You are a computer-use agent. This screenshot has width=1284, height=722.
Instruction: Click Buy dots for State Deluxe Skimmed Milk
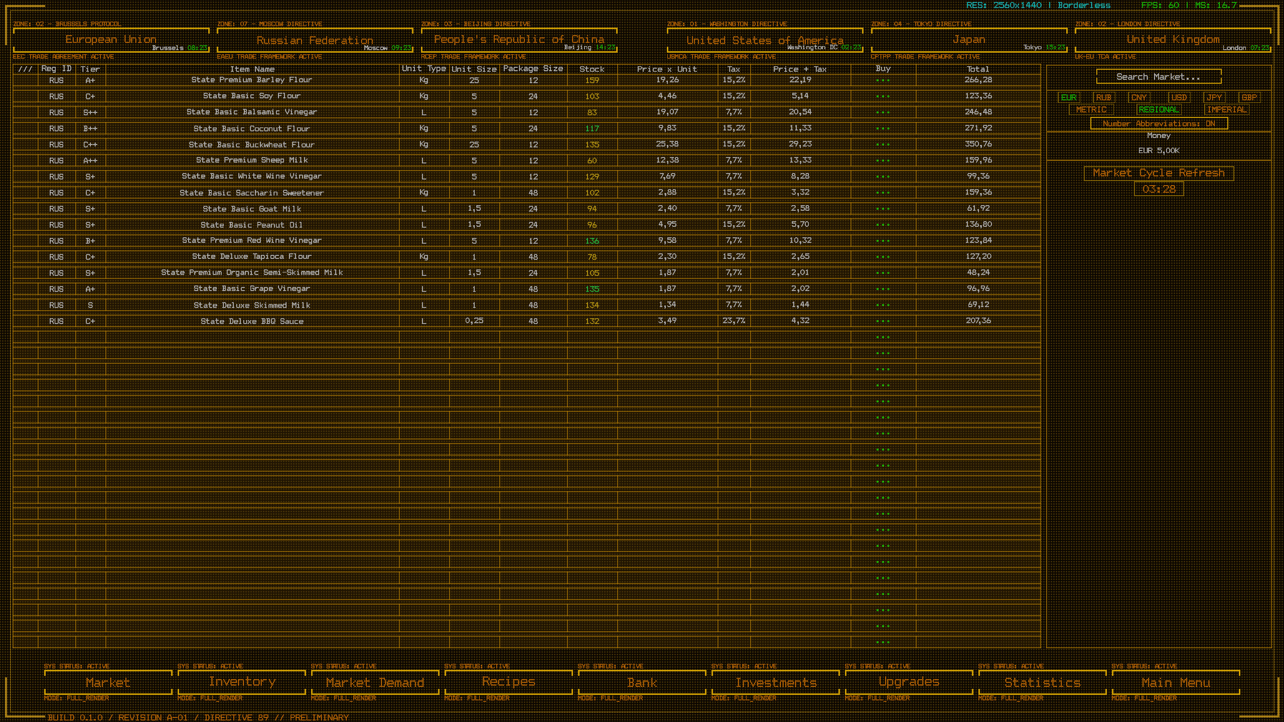[x=883, y=305]
